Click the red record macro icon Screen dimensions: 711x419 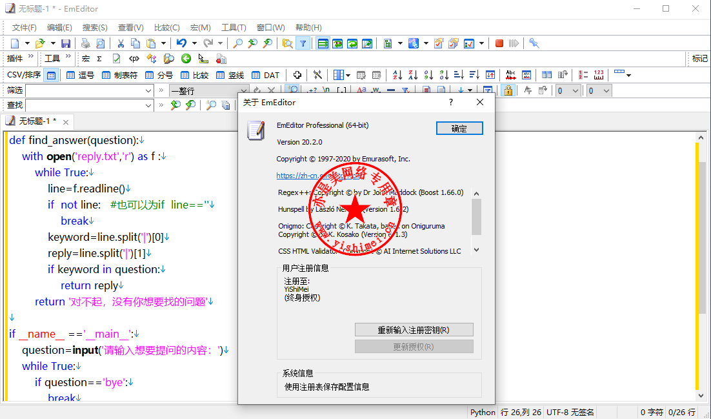499,44
